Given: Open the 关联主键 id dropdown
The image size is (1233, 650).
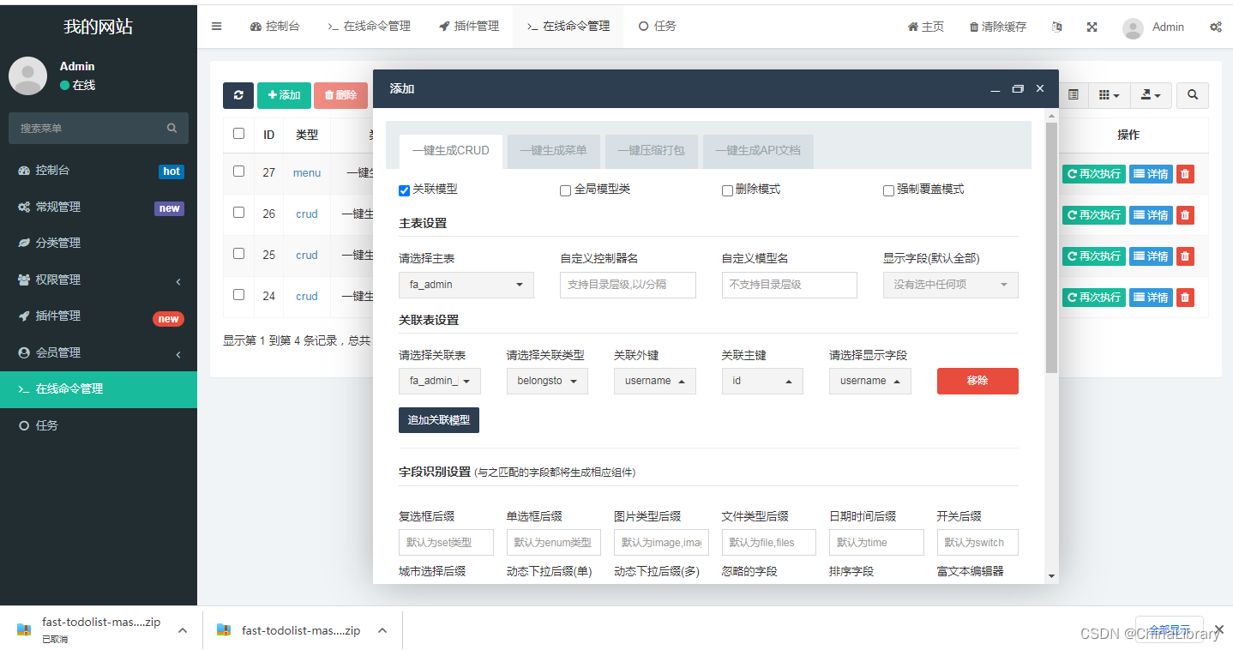Looking at the screenshot, I should pos(762,381).
